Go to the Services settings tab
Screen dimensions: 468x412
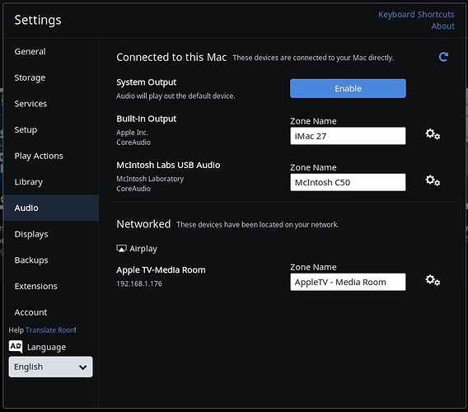pyautogui.click(x=30, y=104)
